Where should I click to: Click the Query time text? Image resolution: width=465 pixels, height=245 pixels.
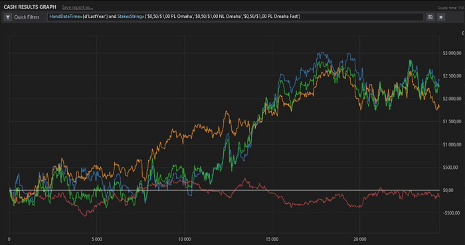coord(451,8)
